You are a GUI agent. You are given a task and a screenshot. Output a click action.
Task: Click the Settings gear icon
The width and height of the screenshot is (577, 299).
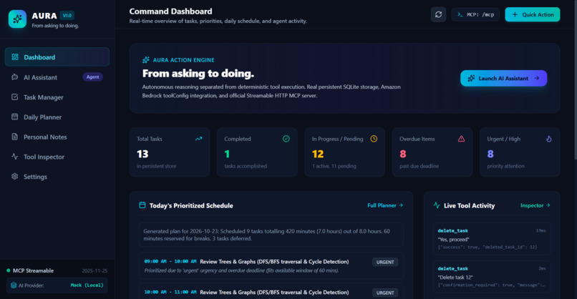pyautogui.click(x=15, y=176)
